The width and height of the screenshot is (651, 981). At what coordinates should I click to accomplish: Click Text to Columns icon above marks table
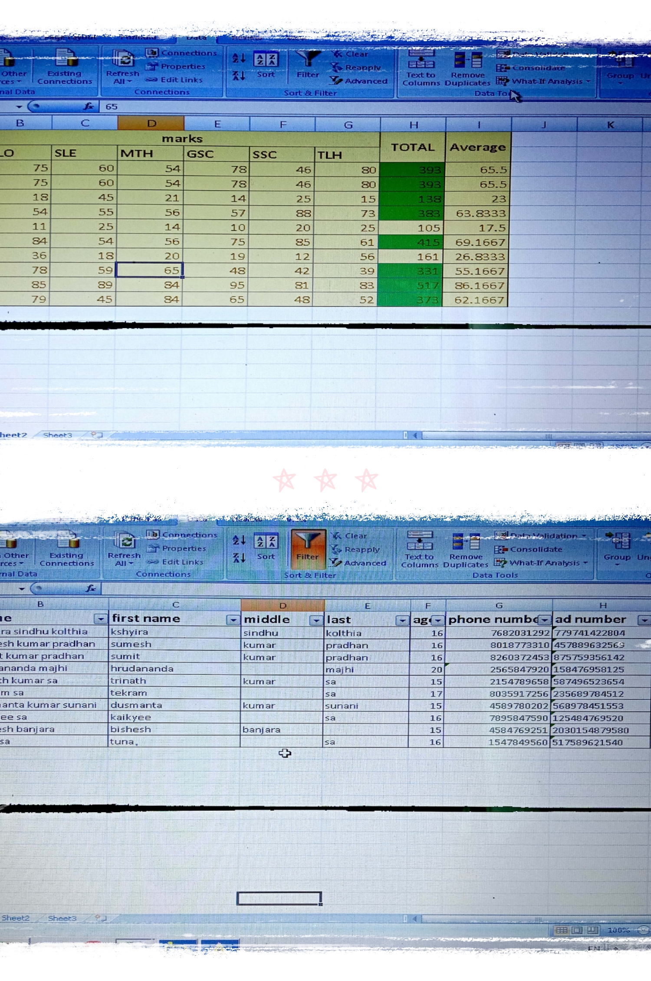(421, 67)
